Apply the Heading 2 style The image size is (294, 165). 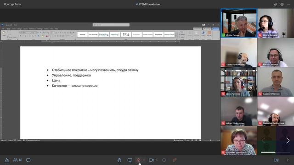pos(115,34)
